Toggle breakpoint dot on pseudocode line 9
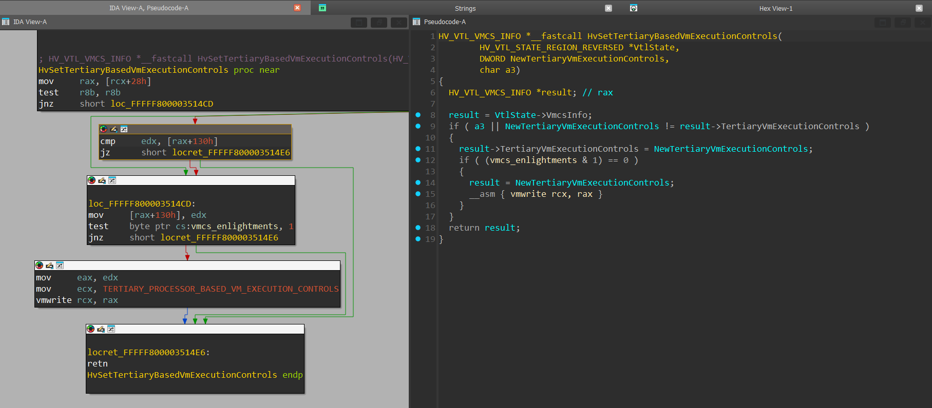 click(418, 126)
